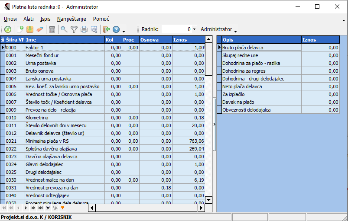The image size is (348, 221).
Task: Click the orange save icon
Action: pyautogui.click(x=30, y=29)
